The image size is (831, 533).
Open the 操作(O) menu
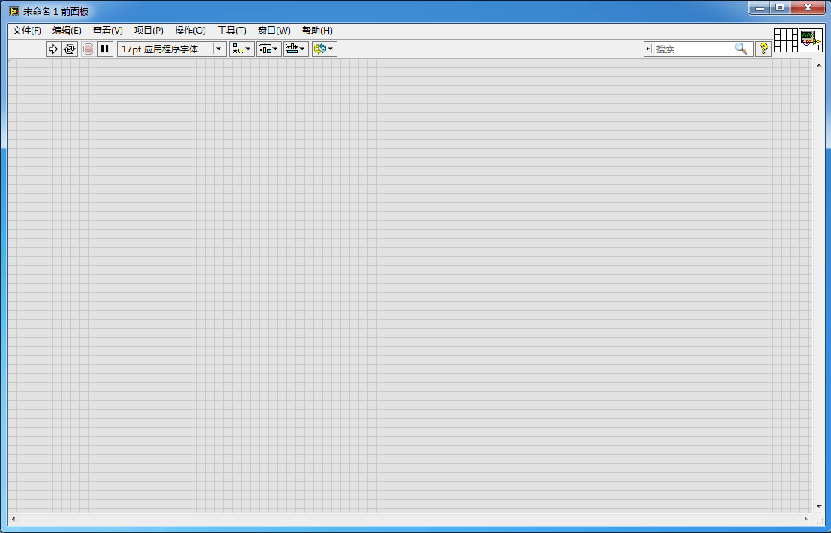point(190,31)
